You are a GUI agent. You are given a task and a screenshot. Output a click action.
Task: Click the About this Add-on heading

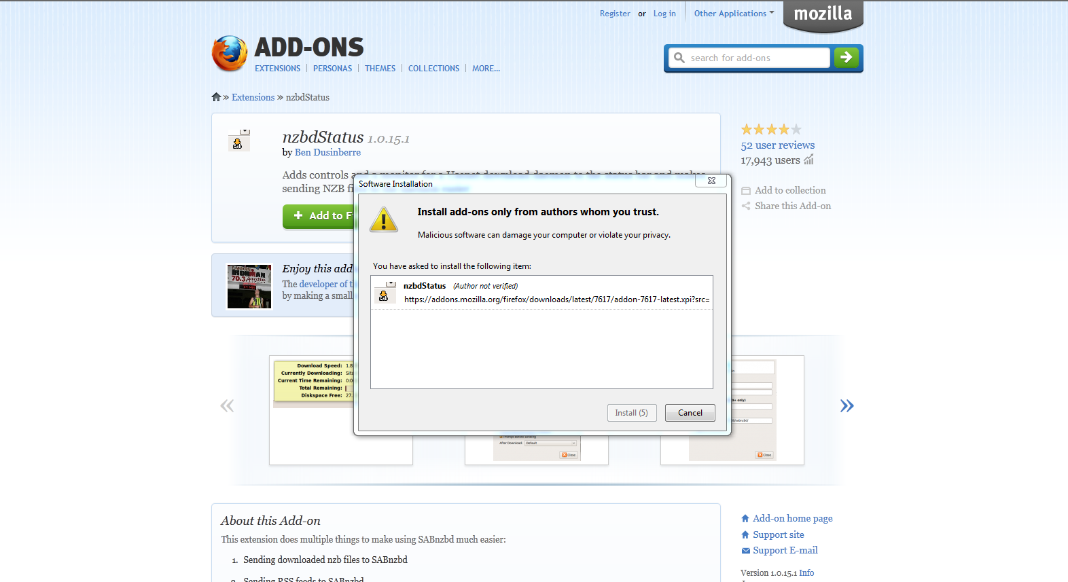click(x=270, y=521)
